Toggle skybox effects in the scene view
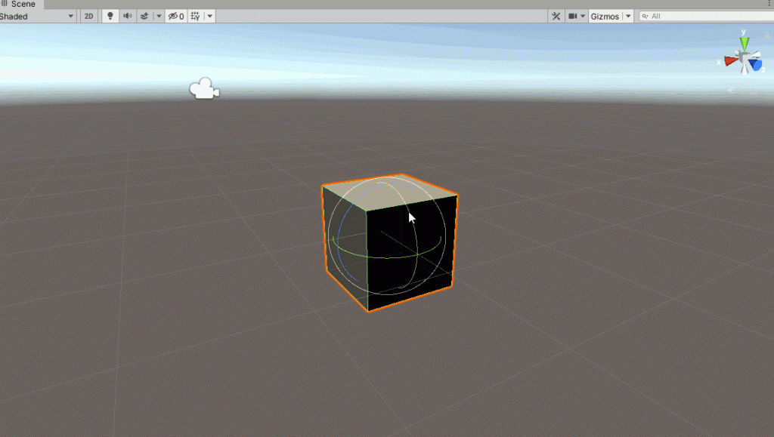 [x=144, y=16]
